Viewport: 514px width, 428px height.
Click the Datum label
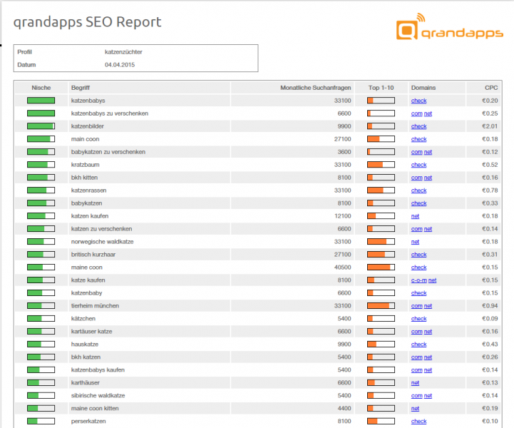point(26,65)
